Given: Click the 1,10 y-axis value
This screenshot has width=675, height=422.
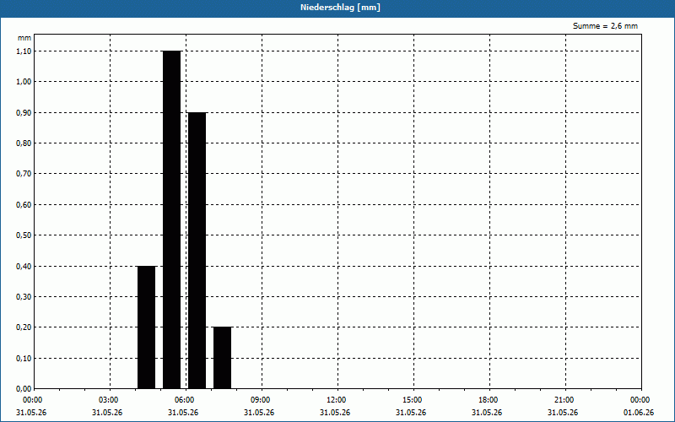Looking at the screenshot, I should [24, 51].
